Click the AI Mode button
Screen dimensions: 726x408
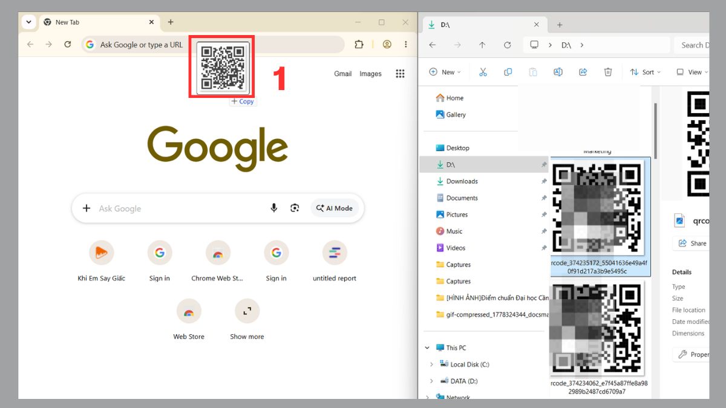(x=335, y=208)
